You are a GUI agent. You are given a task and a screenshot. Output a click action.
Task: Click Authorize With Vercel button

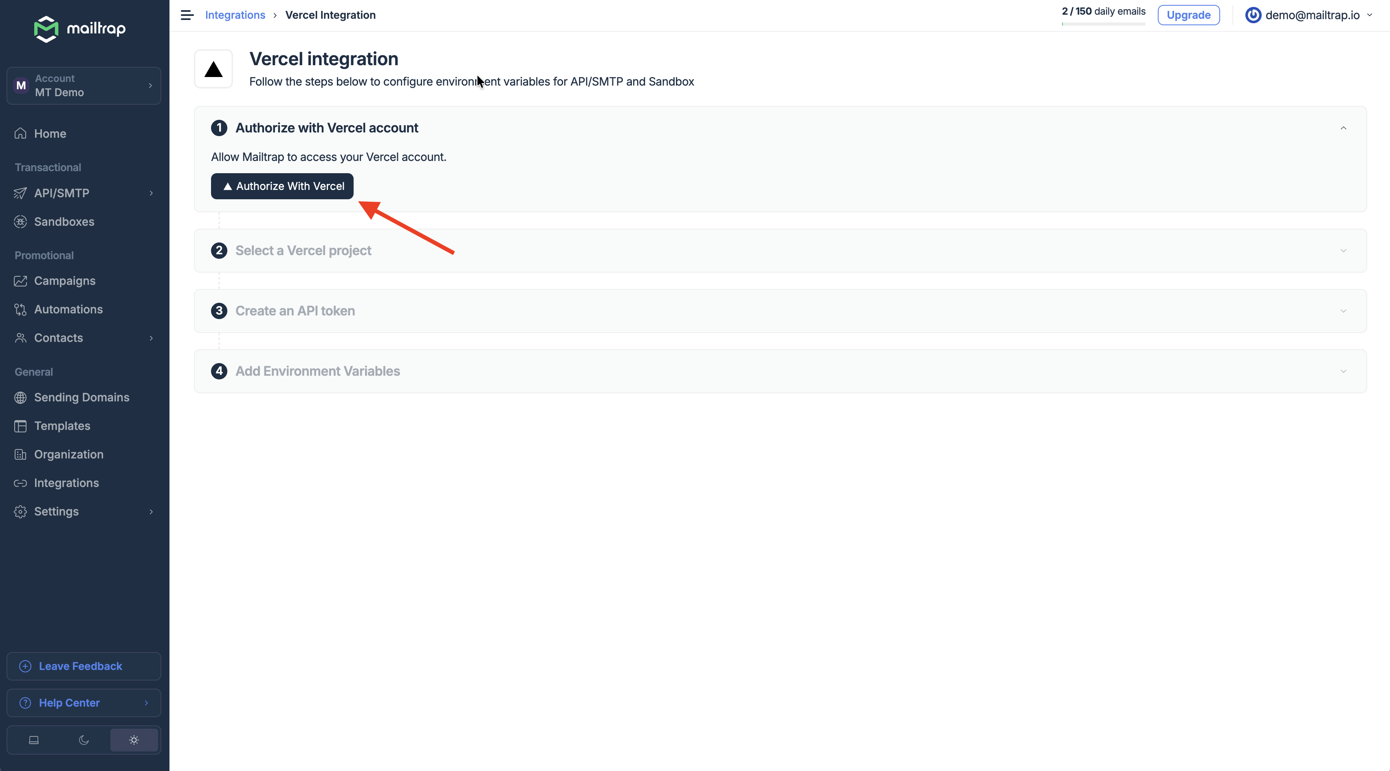pyautogui.click(x=282, y=186)
